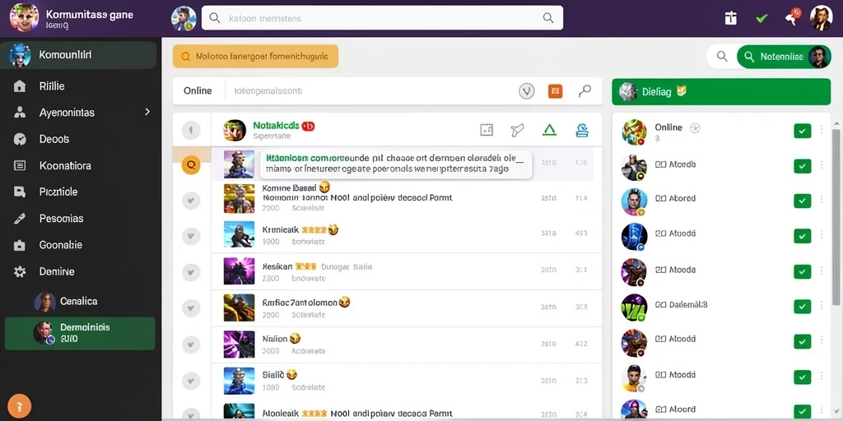Screen dimensions: 843x421
Task: Click the search icon left of Notenniiae button
Action: pos(722,57)
